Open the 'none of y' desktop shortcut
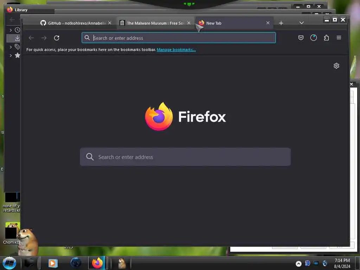The height and width of the screenshot is (270, 360). 12,202
